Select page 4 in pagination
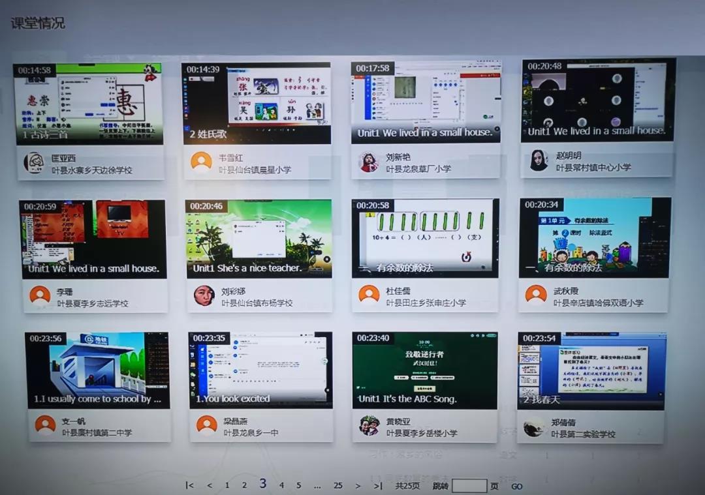The height and width of the screenshot is (495, 705). (281, 485)
